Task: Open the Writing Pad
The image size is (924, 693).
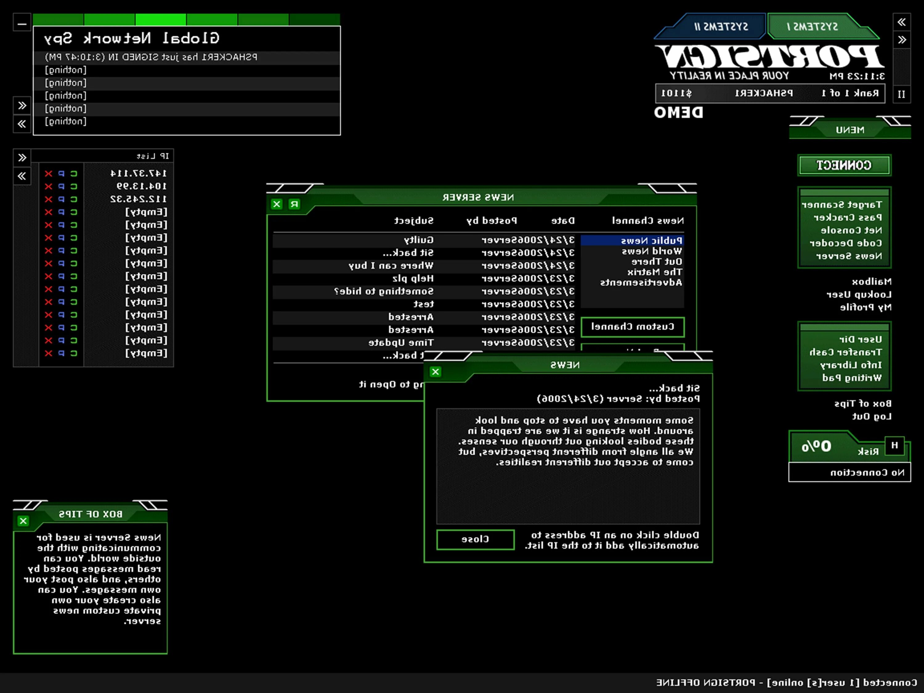Action: (x=852, y=378)
